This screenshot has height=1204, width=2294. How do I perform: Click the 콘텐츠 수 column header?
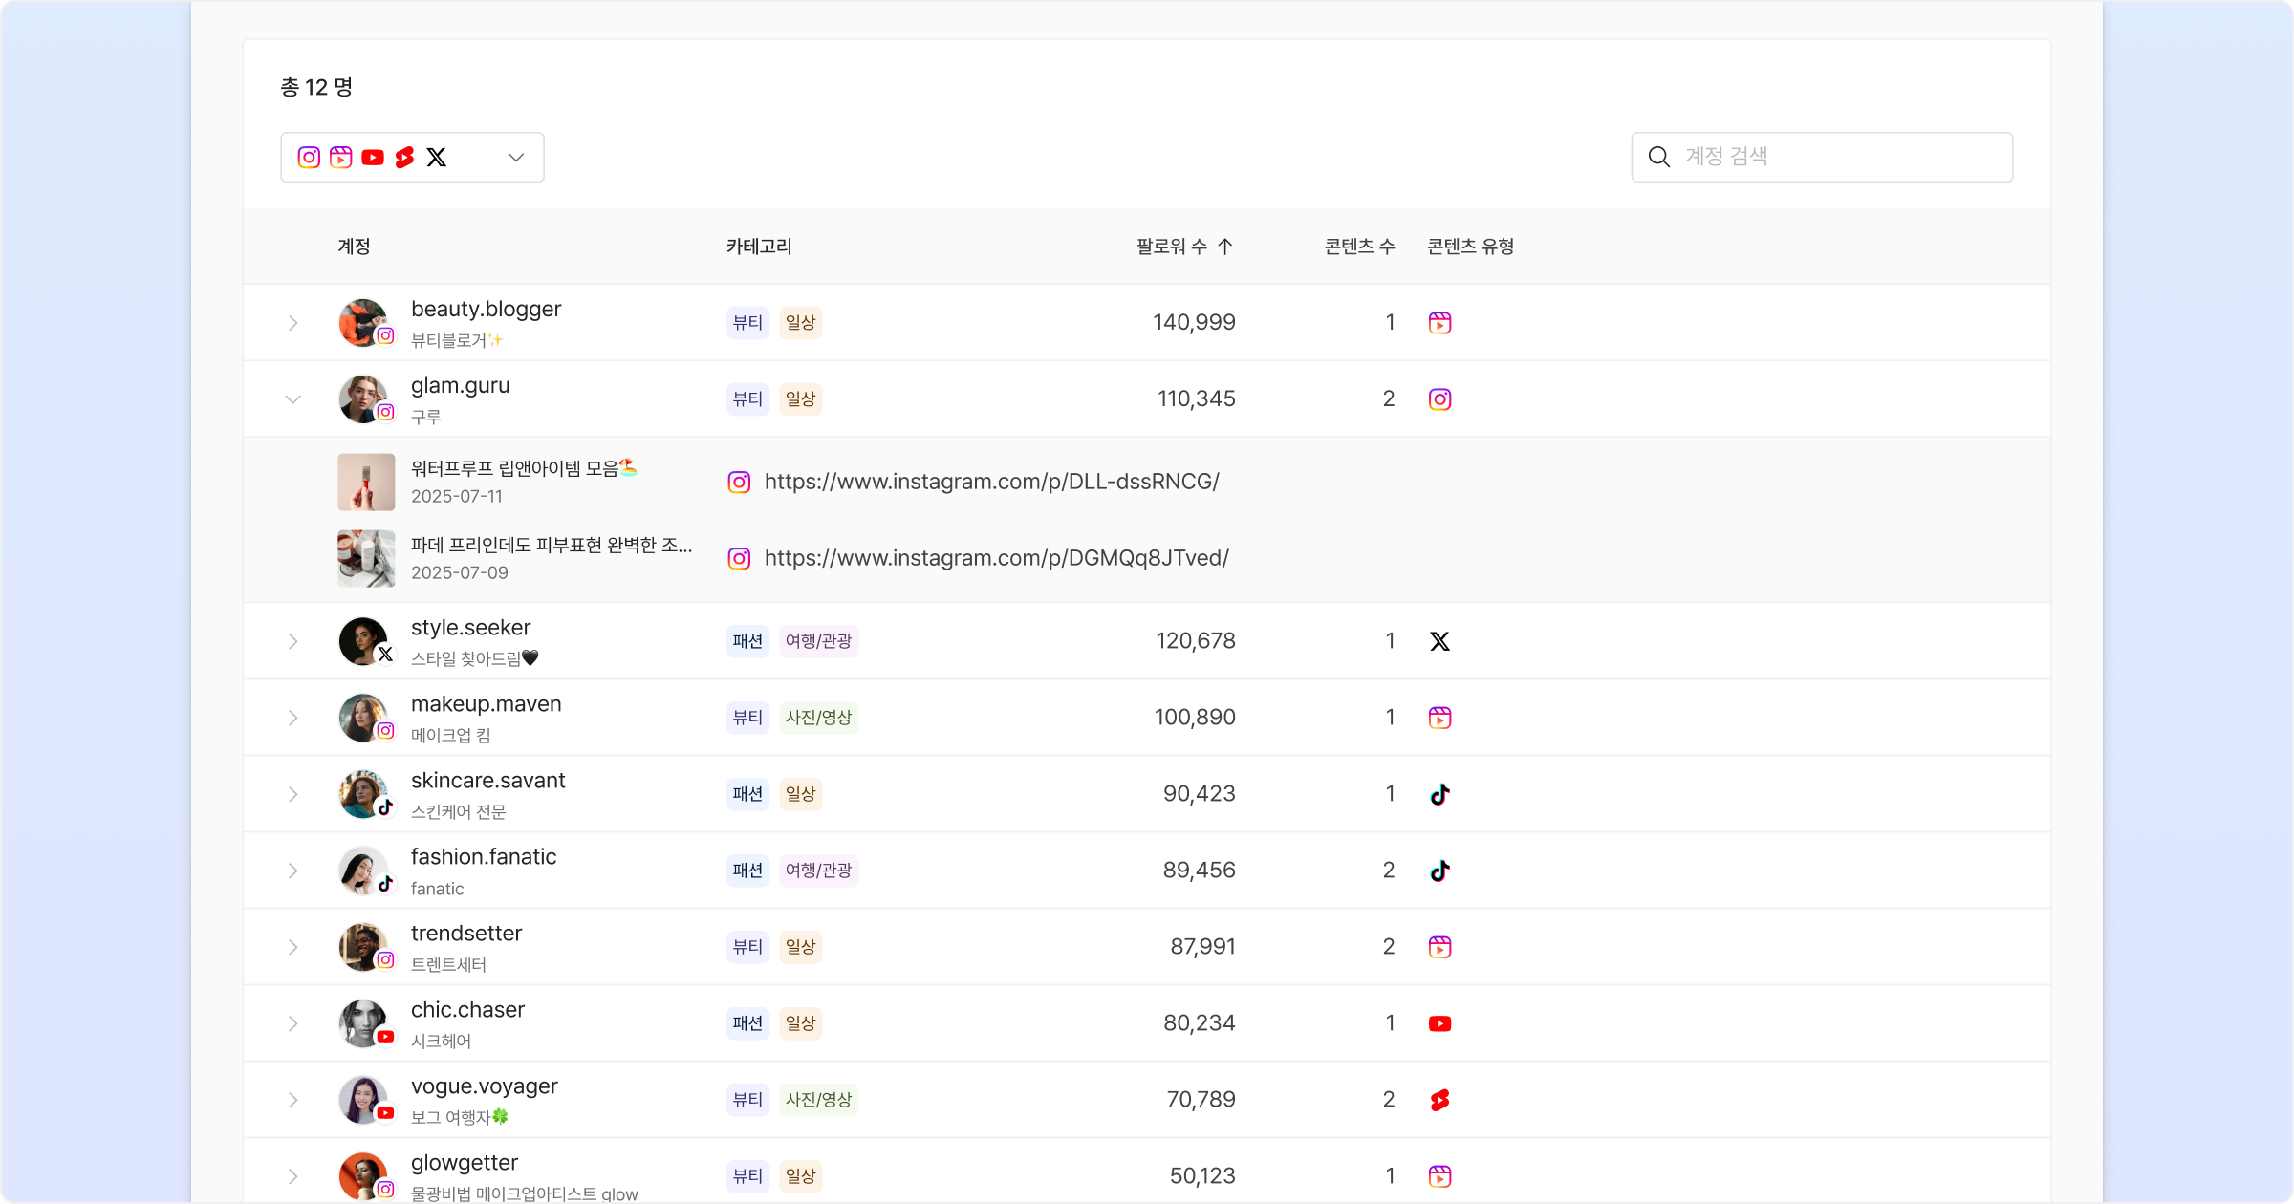pyautogui.click(x=1359, y=247)
